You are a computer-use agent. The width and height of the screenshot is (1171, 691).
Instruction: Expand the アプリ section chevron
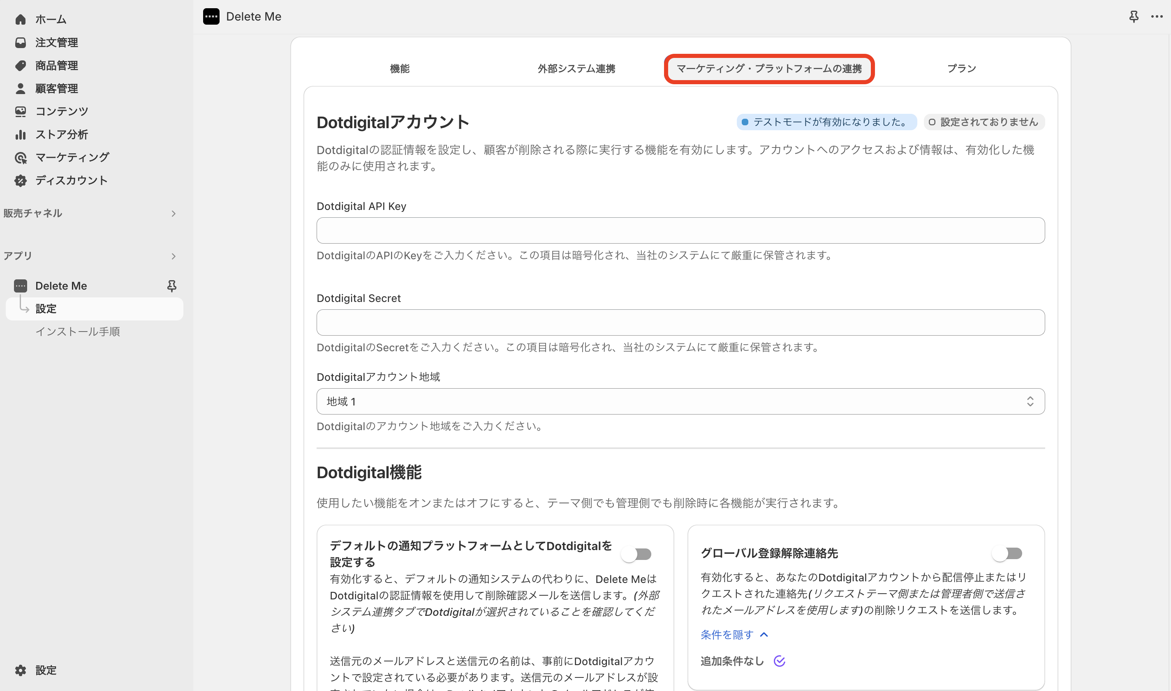(x=174, y=256)
